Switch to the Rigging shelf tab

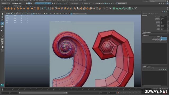point(31,6)
